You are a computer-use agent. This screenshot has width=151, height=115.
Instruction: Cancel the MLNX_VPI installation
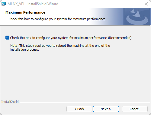[x=135, y=109]
